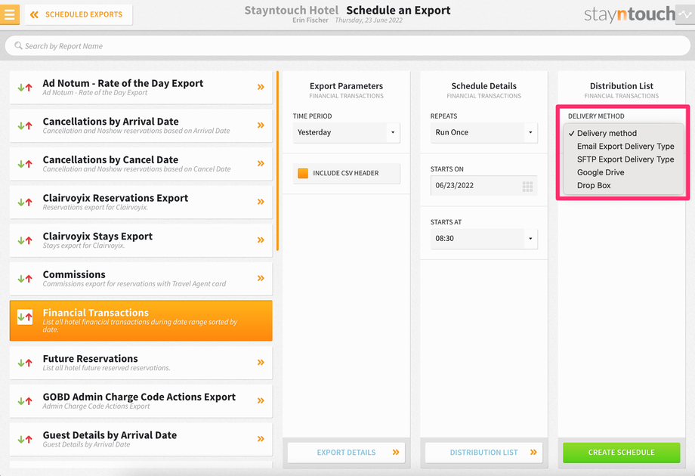Click export icon for Cancellations by Arrival Date
The height and width of the screenshot is (476, 695).
click(x=25, y=125)
